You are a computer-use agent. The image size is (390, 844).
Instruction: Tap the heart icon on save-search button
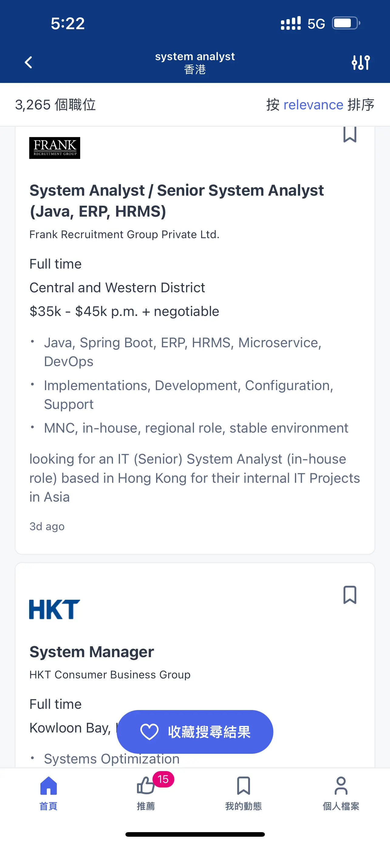coord(149,732)
